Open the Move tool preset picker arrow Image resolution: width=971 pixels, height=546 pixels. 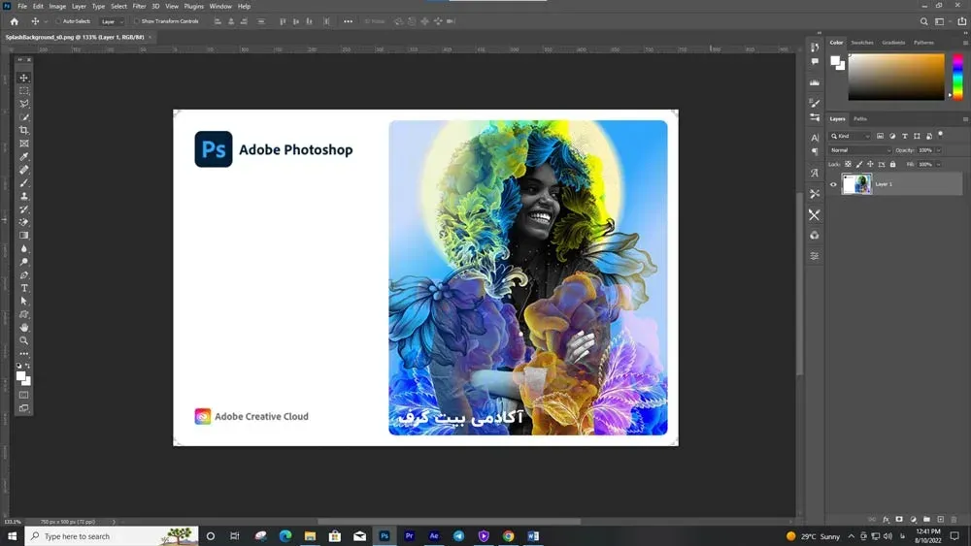click(46, 21)
